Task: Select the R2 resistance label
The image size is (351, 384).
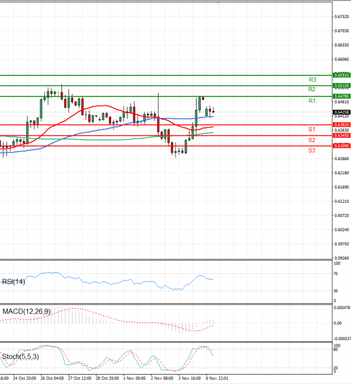Action: click(x=312, y=89)
